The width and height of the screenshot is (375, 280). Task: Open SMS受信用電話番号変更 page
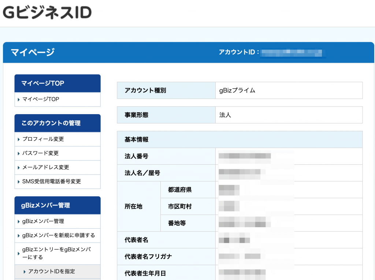point(51,182)
